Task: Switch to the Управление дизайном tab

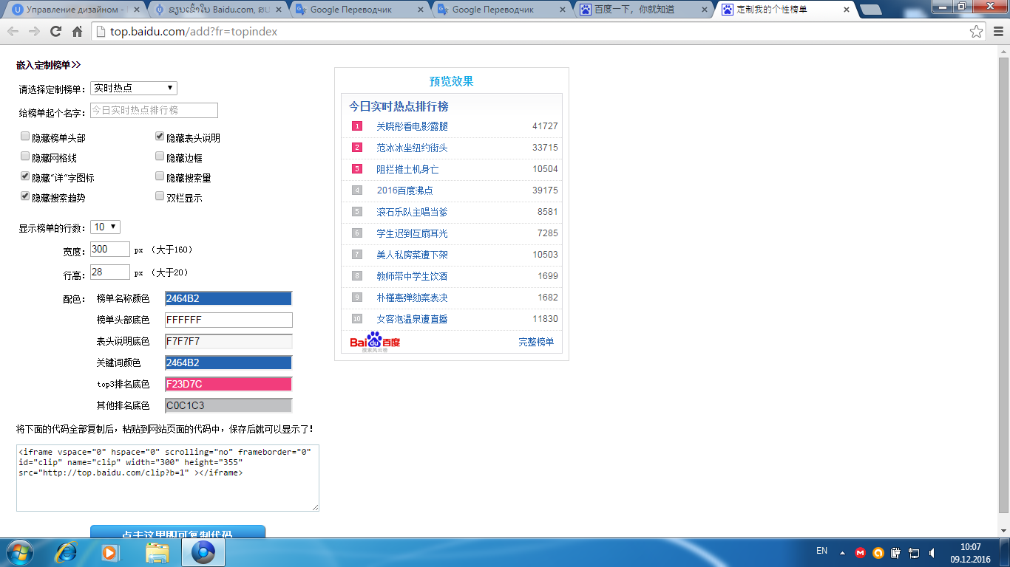Action: click(x=75, y=10)
